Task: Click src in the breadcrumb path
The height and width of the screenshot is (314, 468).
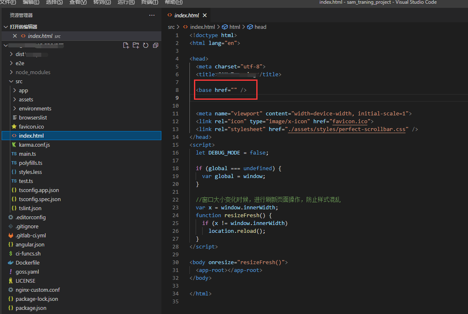Action: pyautogui.click(x=171, y=27)
